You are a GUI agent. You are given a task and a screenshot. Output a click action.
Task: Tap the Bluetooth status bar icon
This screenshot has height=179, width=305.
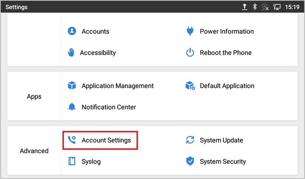click(255, 7)
